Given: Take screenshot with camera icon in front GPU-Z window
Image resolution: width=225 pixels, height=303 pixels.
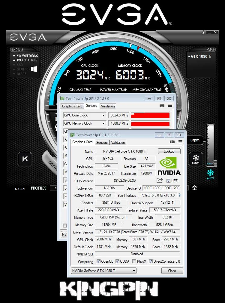Looking at the screenshot, I should point(172,142).
